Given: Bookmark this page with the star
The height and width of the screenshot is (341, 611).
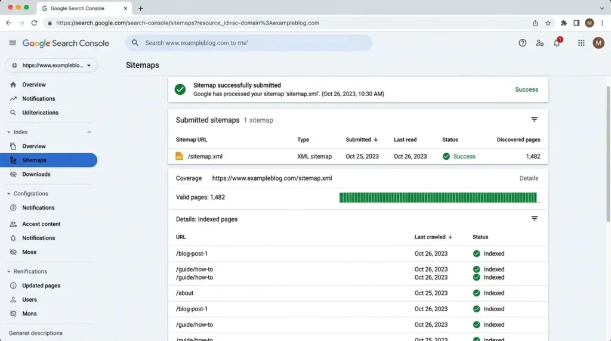Looking at the screenshot, I should (548, 23).
